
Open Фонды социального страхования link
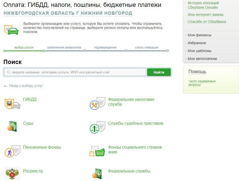coord(135,150)
